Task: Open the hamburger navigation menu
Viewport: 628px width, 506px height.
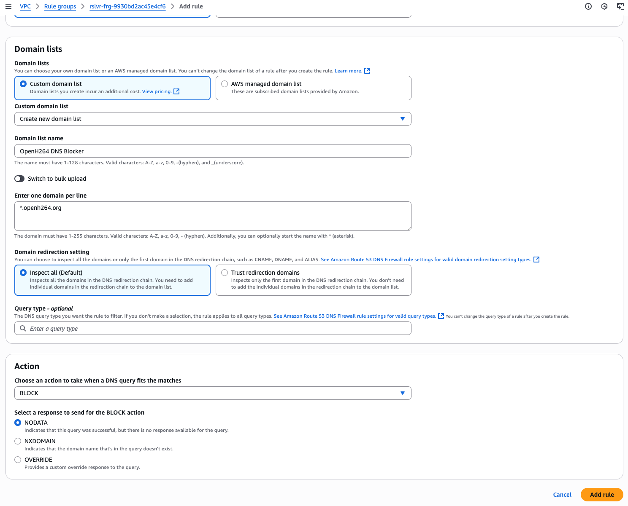Action: pos(8,6)
